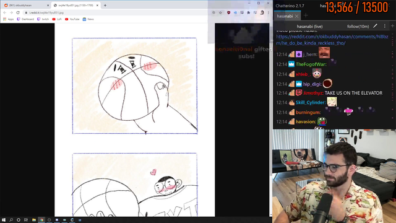Click username TheFogofWar in chat
Image resolution: width=396 pixels, height=223 pixels.
[311, 64]
